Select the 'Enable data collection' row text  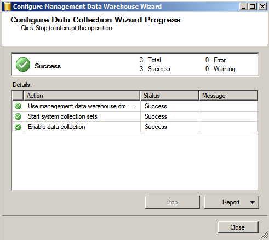pyautogui.click(x=56, y=127)
